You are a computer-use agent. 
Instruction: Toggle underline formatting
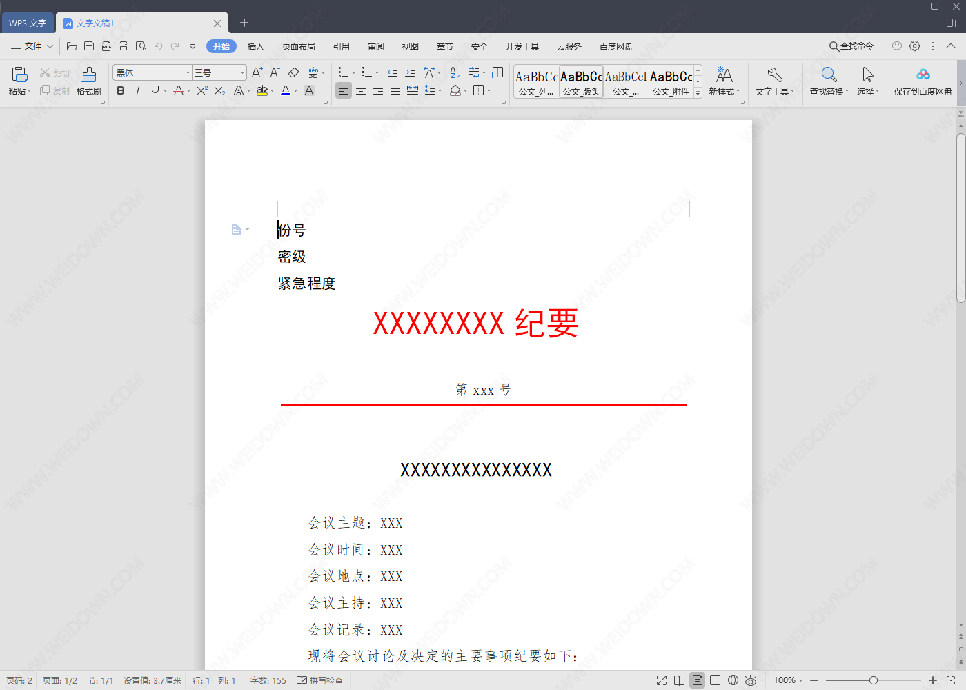point(155,90)
